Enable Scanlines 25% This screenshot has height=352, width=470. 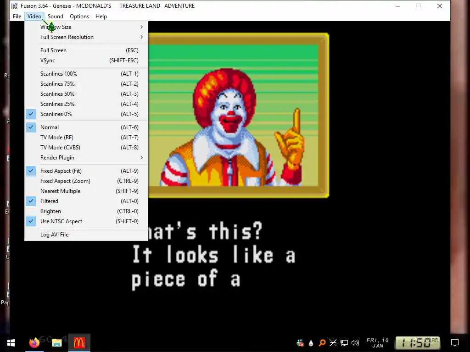pos(86,104)
